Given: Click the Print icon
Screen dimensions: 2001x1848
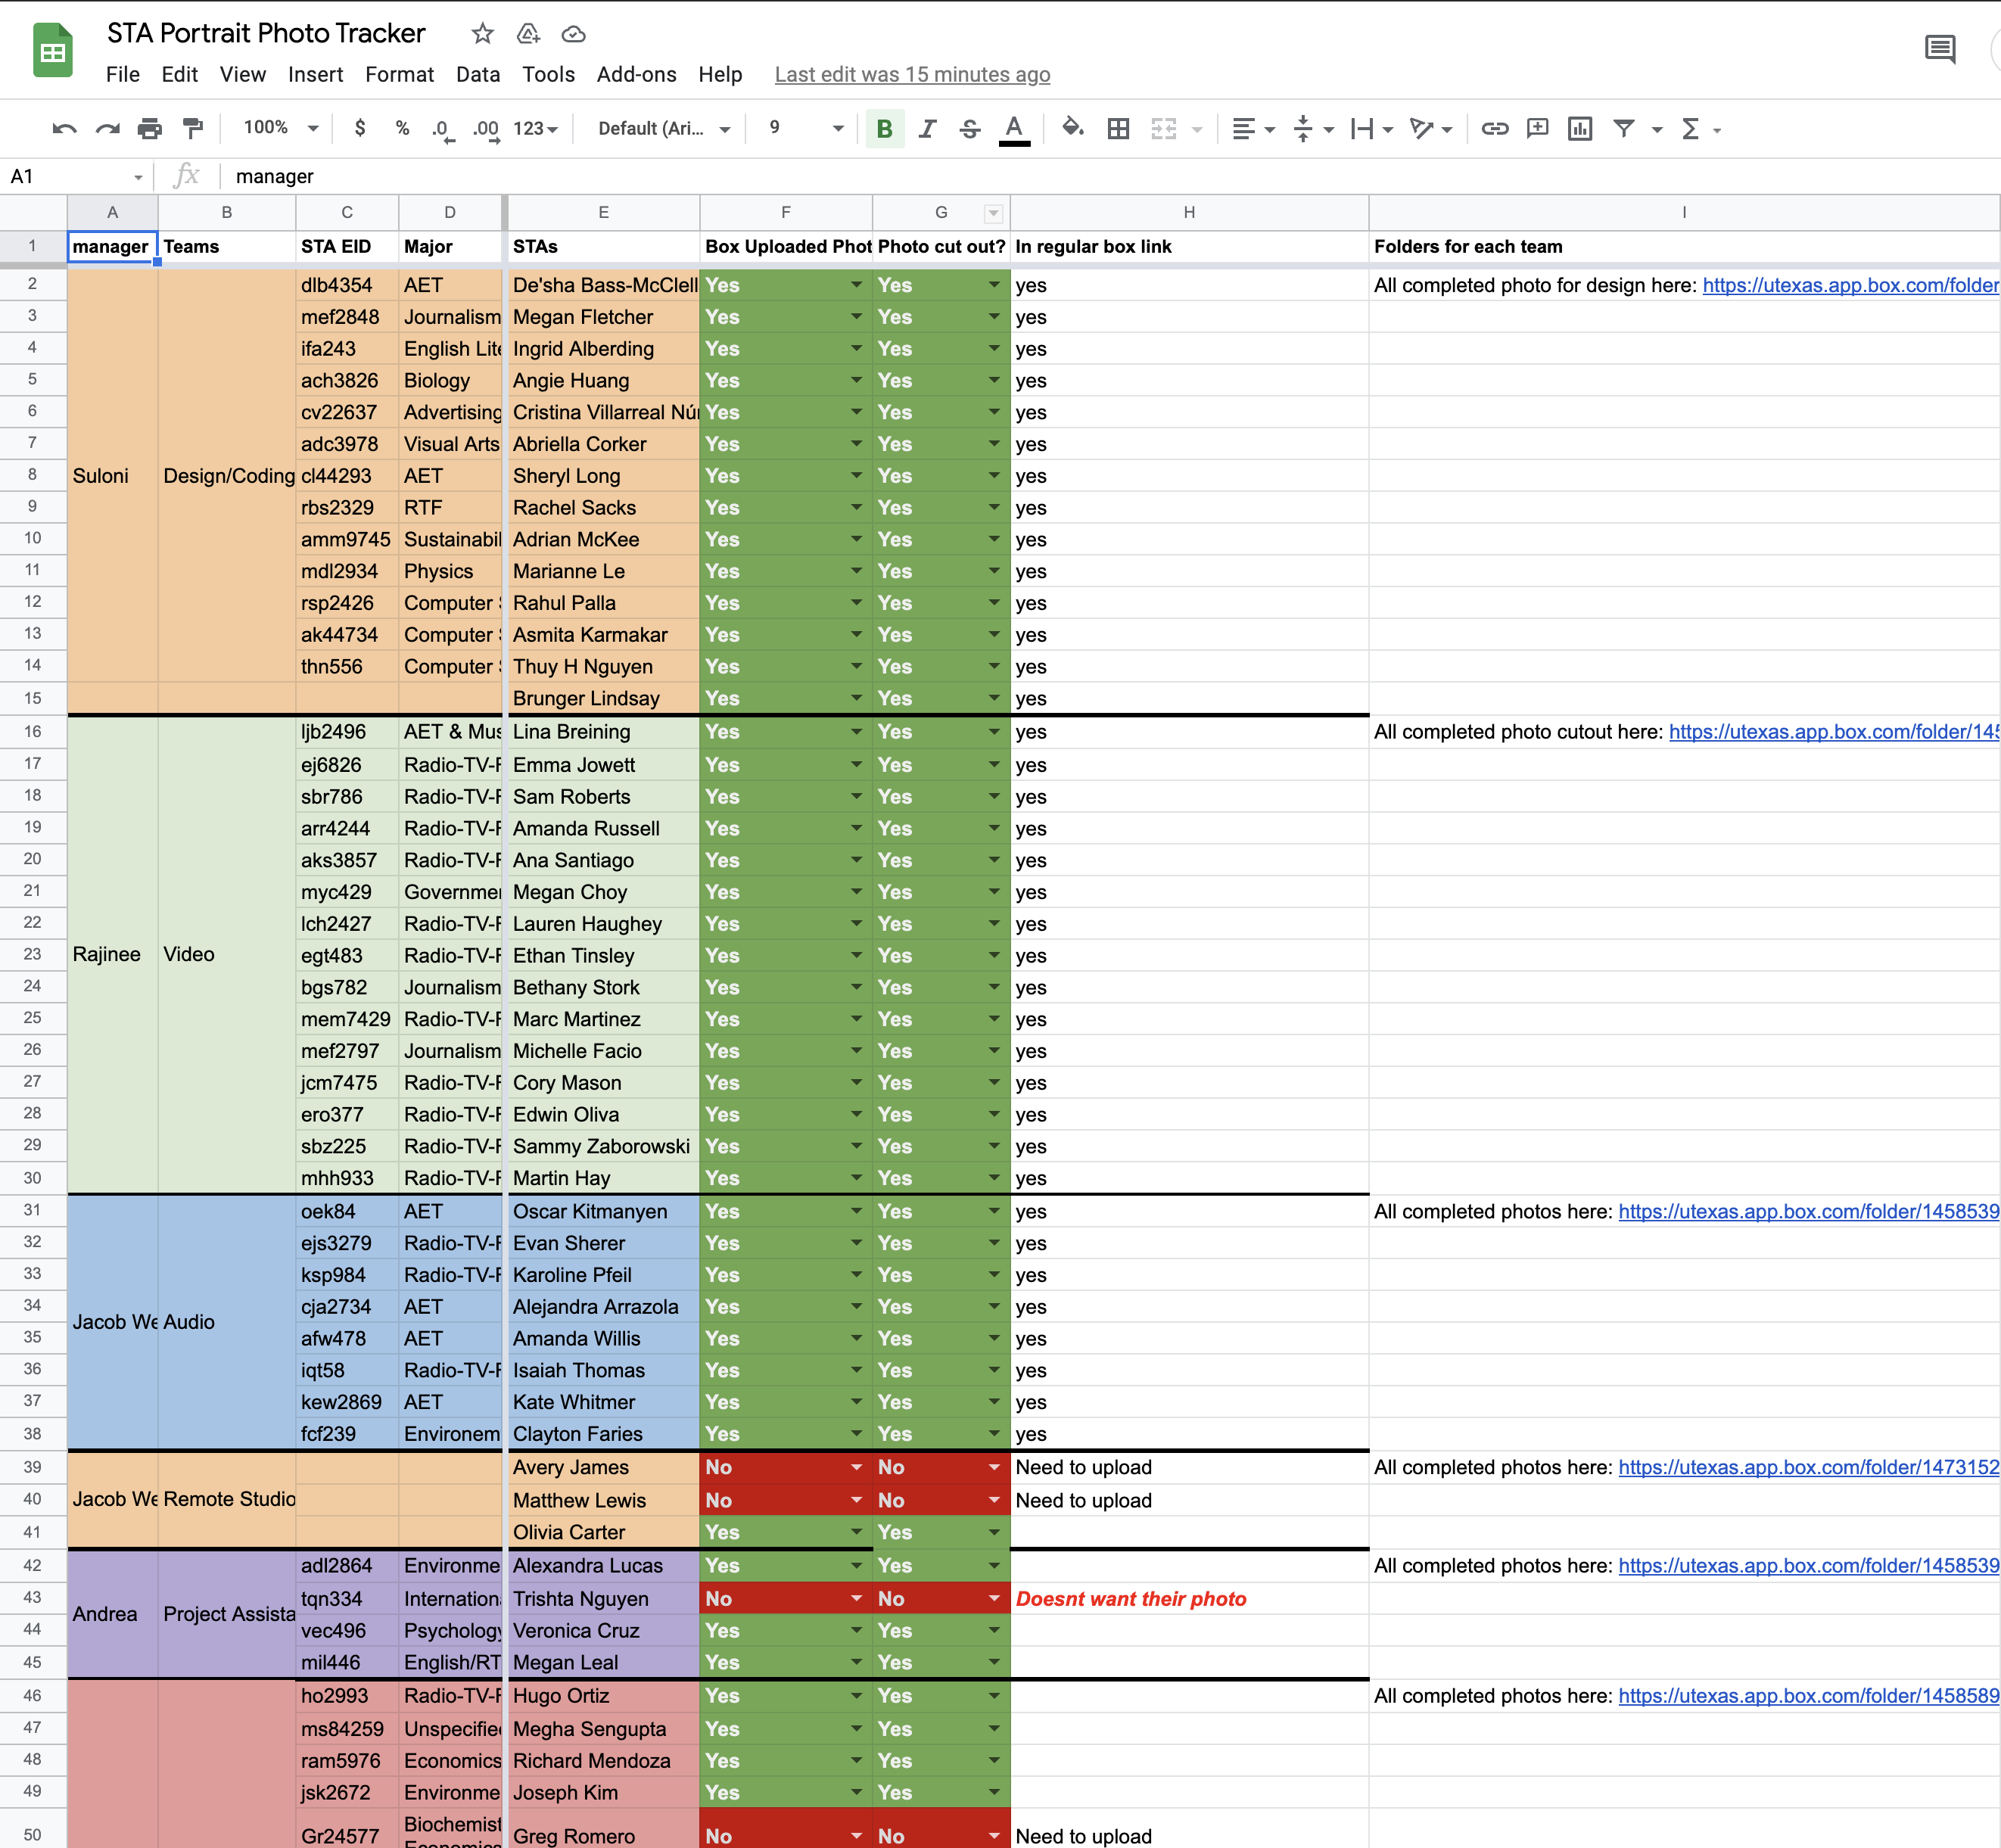Looking at the screenshot, I should (x=150, y=128).
